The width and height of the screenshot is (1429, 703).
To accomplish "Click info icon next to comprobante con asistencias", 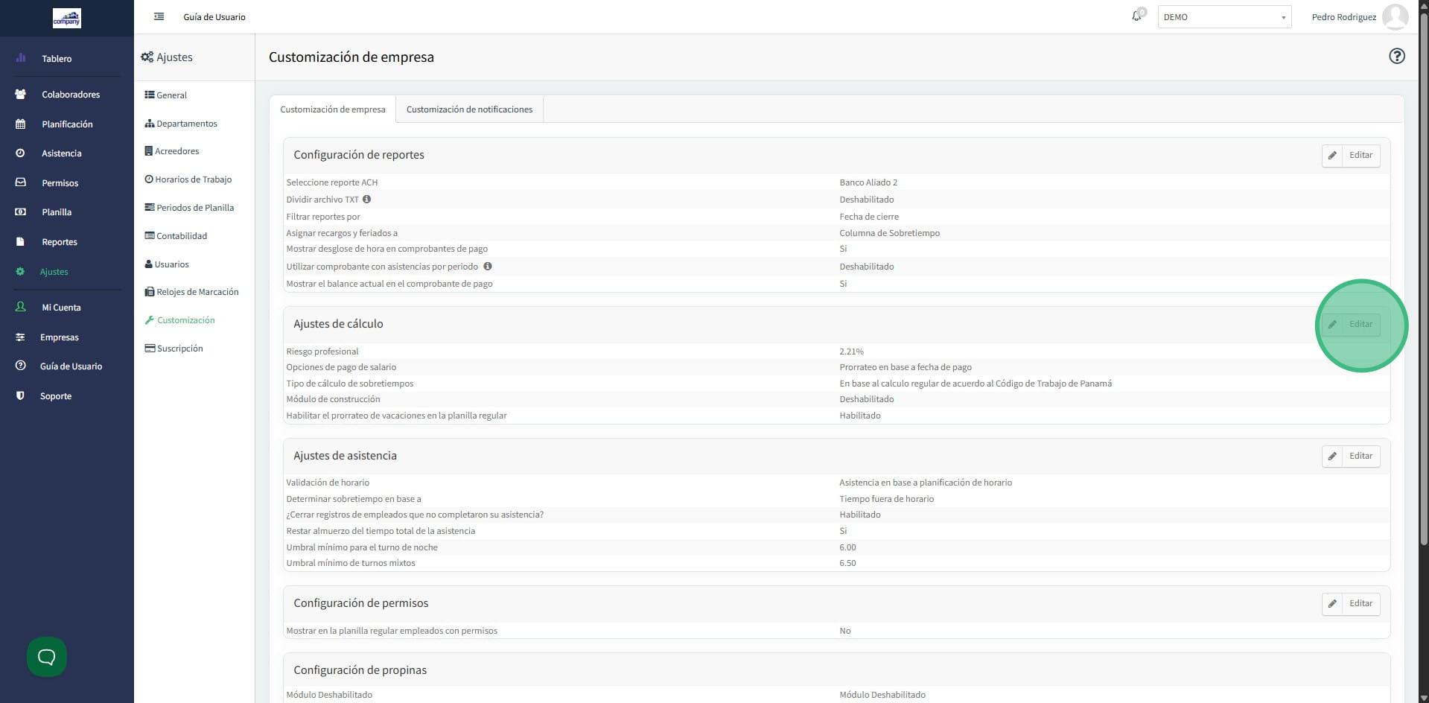I will pos(488,267).
